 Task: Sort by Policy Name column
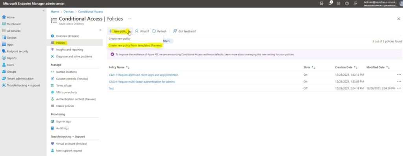(119, 67)
